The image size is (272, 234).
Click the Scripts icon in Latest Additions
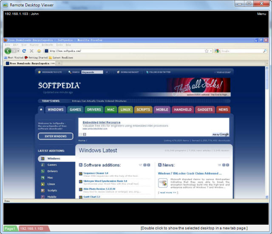point(43,191)
